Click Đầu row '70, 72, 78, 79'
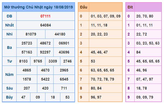Image resolution: width=164 pixels, height=104 pixels. click(103, 79)
